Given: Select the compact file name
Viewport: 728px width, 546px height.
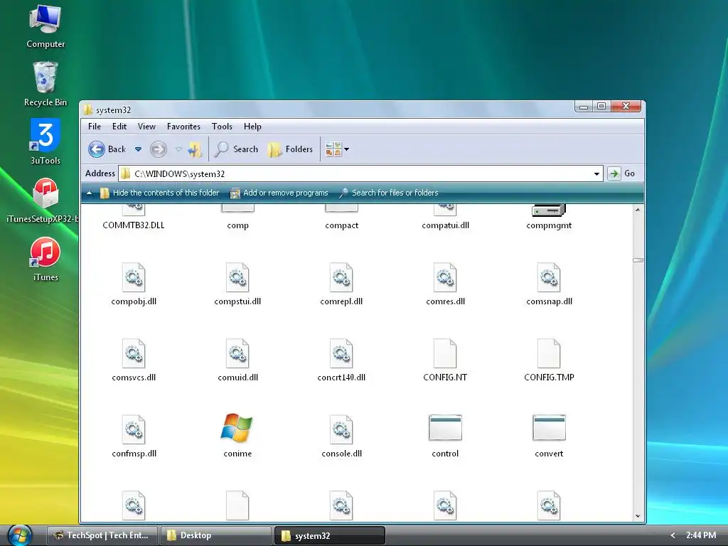Looking at the screenshot, I should pyautogui.click(x=341, y=225).
